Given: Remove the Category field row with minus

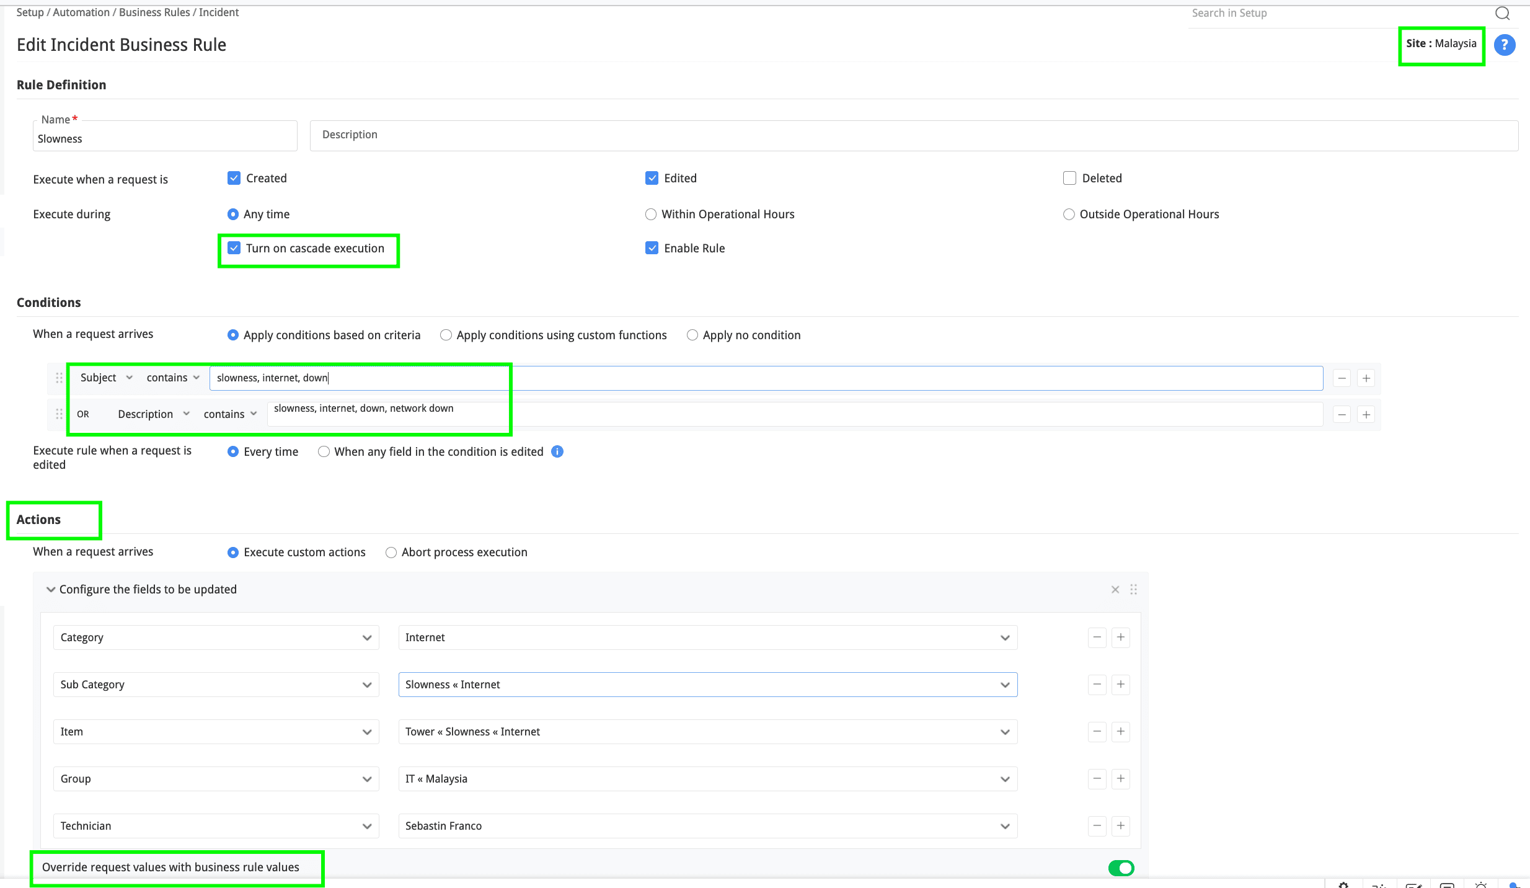Looking at the screenshot, I should (1097, 637).
